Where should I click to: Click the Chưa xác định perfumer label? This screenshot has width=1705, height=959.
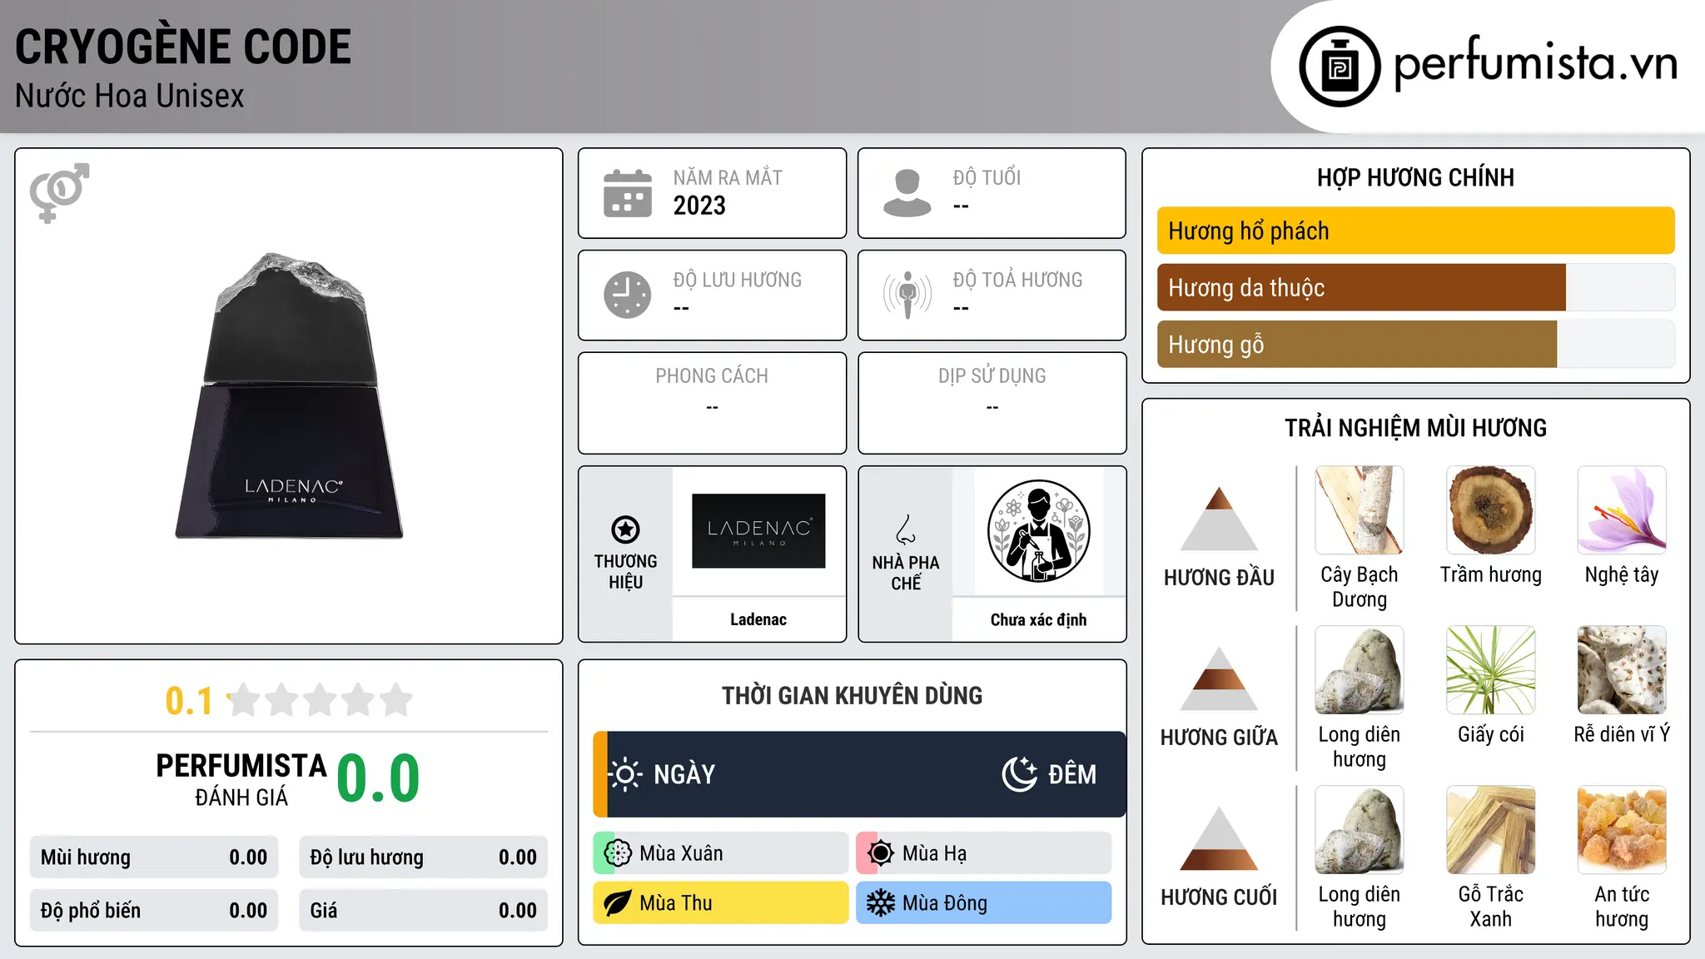pyautogui.click(x=1038, y=619)
